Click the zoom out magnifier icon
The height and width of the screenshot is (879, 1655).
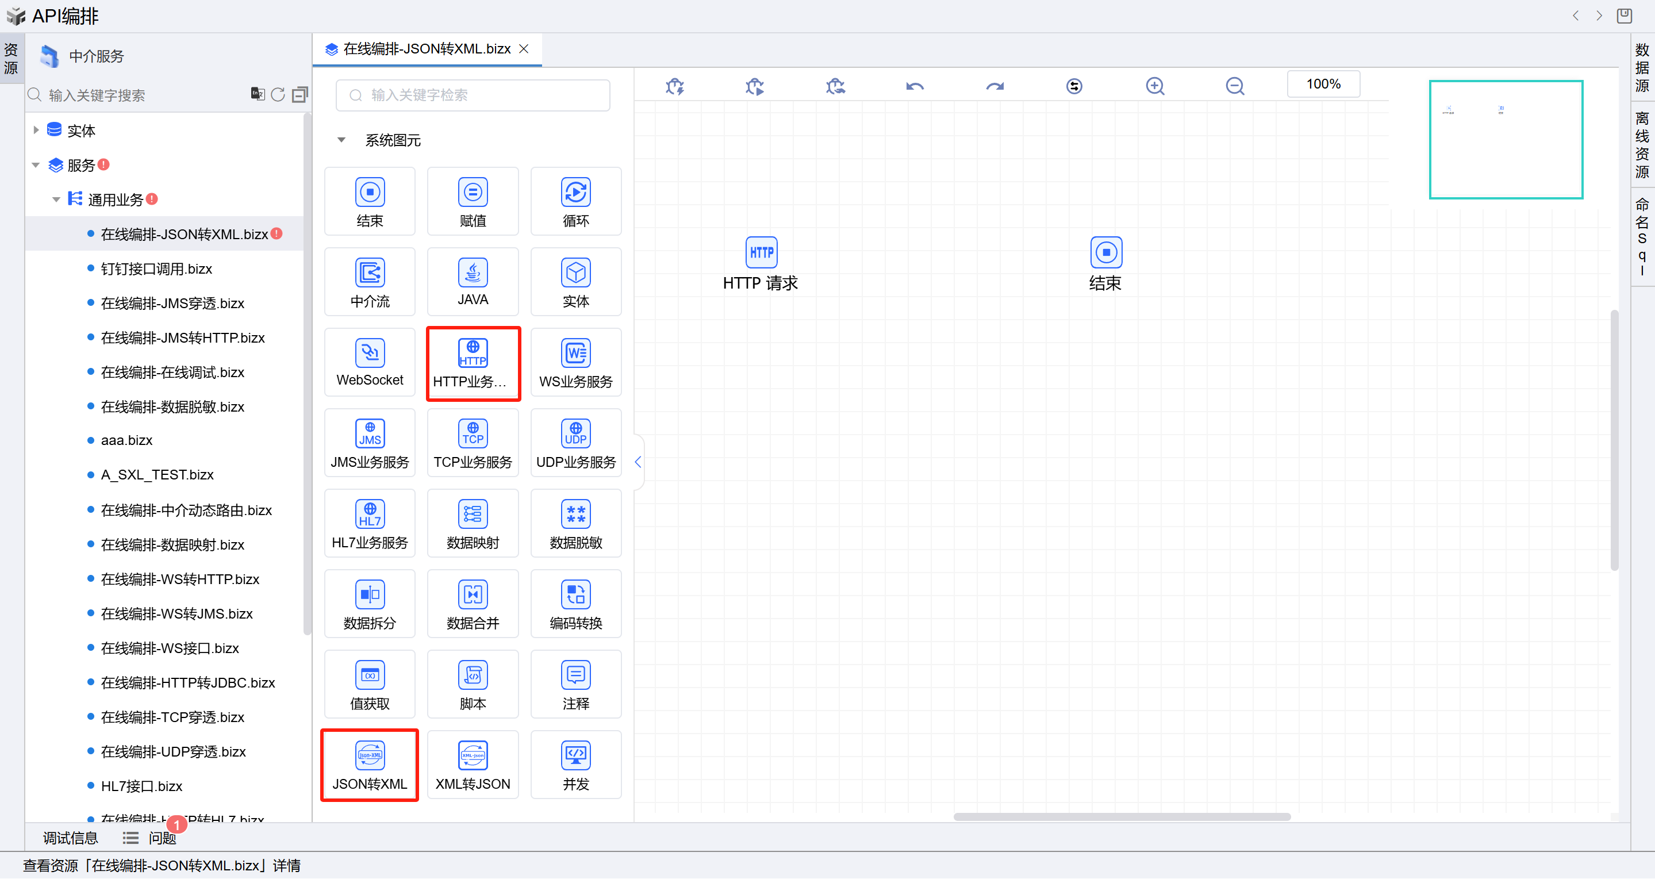pyautogui.click(x=1234, y=86)
